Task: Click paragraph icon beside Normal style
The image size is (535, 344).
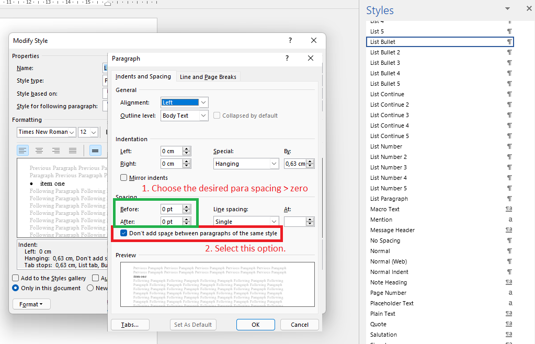Action: [509, 251]
